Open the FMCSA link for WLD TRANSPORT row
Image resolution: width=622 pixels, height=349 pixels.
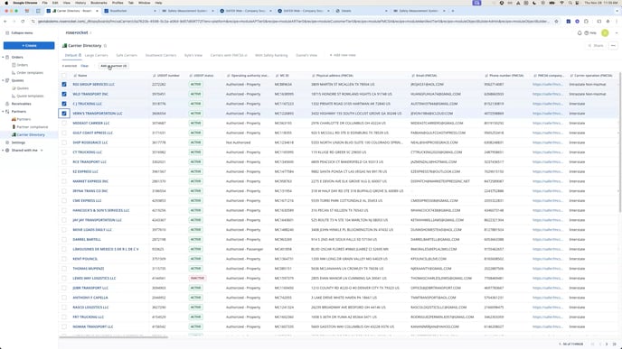(x=548, y=94)
